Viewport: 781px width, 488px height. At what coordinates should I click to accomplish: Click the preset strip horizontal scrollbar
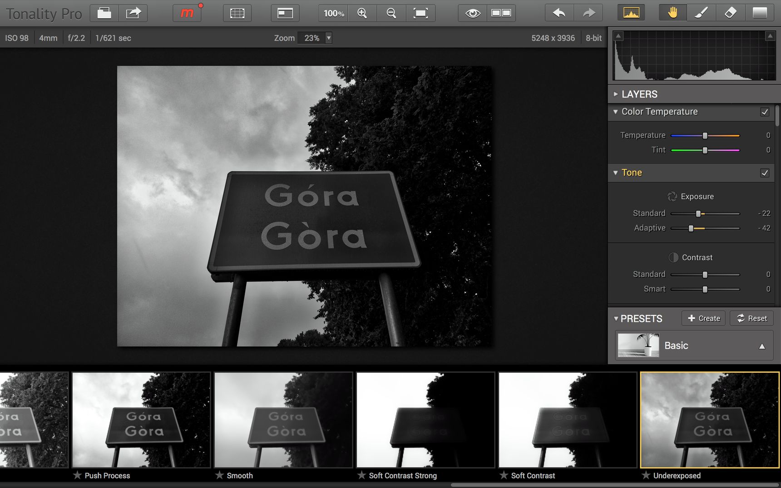(x=615, y=485)
